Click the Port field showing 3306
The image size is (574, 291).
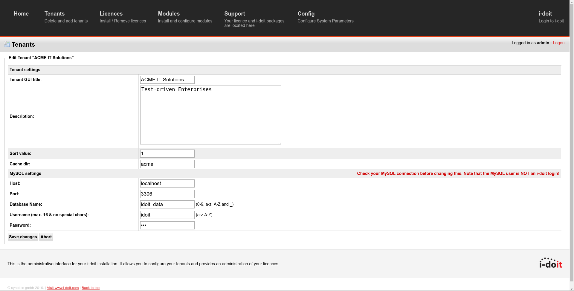(167, 194)
